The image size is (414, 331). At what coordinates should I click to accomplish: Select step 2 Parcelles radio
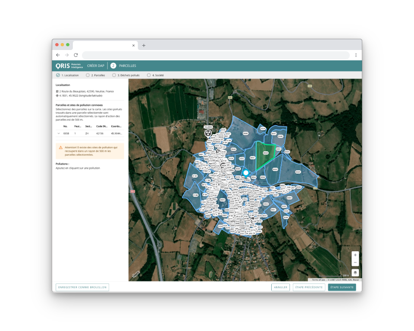tap(88, 75)
